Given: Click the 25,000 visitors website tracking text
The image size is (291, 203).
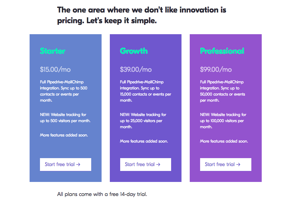Looking at the screenshot, I should click(x=143, y=121).
